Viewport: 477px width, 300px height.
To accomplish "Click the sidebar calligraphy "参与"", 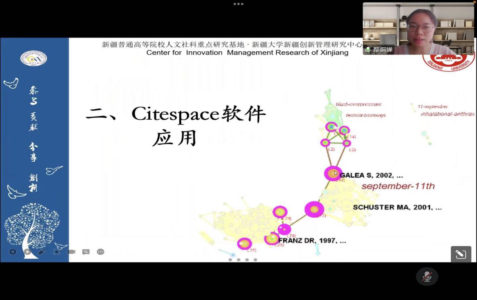I will [x=34, y=95].
